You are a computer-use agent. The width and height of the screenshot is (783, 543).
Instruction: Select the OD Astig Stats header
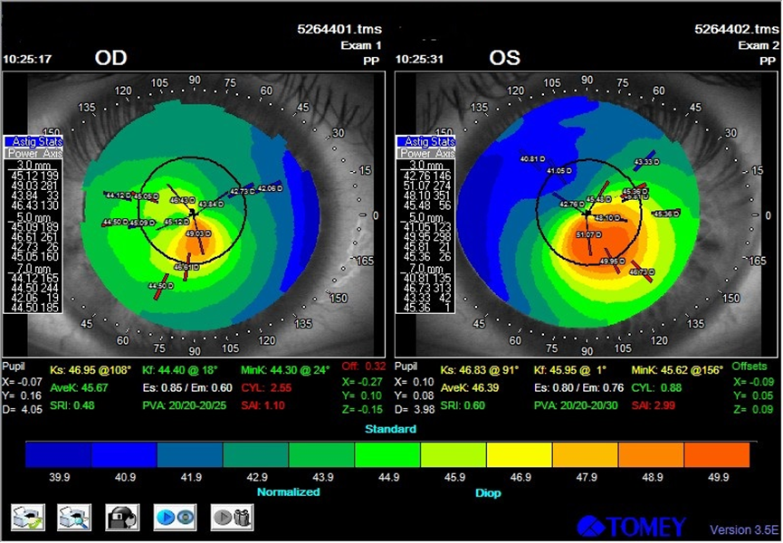tap(33, 142)
